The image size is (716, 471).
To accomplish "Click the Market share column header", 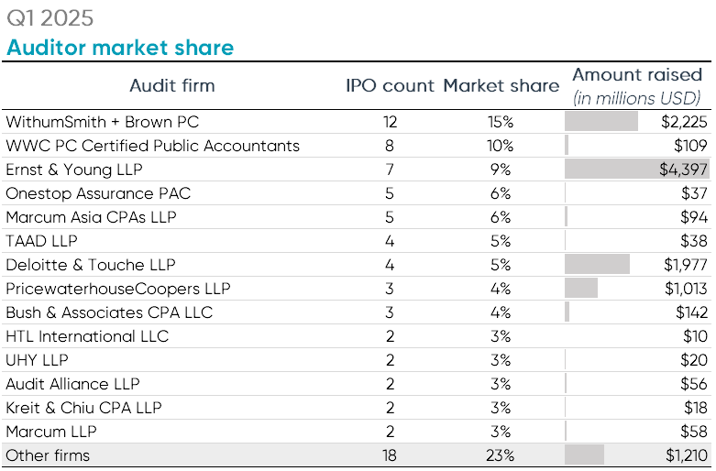I will (x=501, y=86).
